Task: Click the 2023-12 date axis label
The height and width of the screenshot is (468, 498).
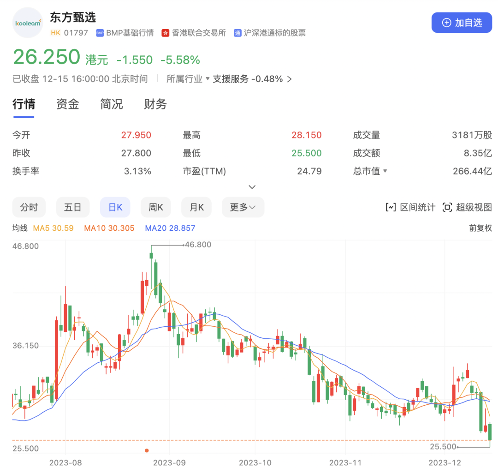Action: (x=445, y=462)
